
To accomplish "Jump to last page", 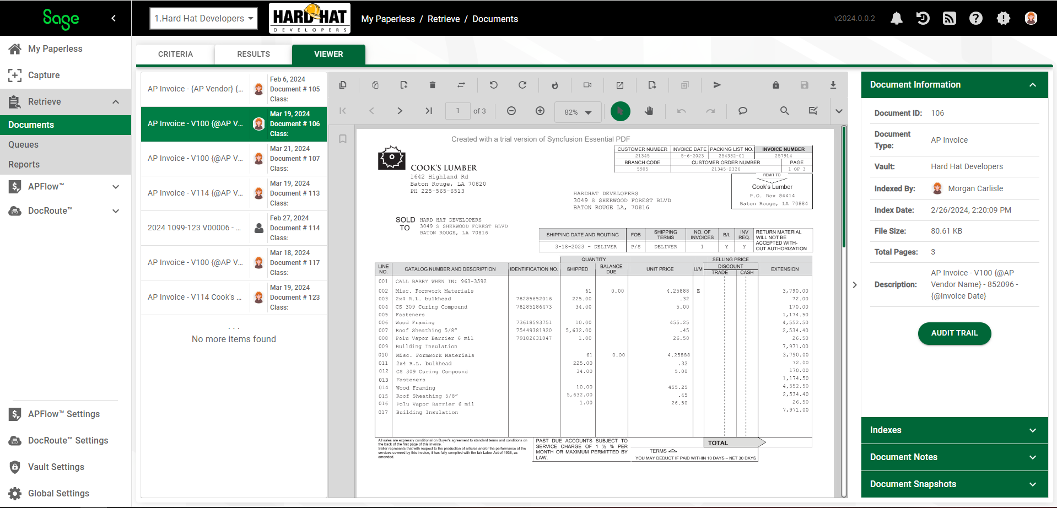I will (x=429, y=111).
